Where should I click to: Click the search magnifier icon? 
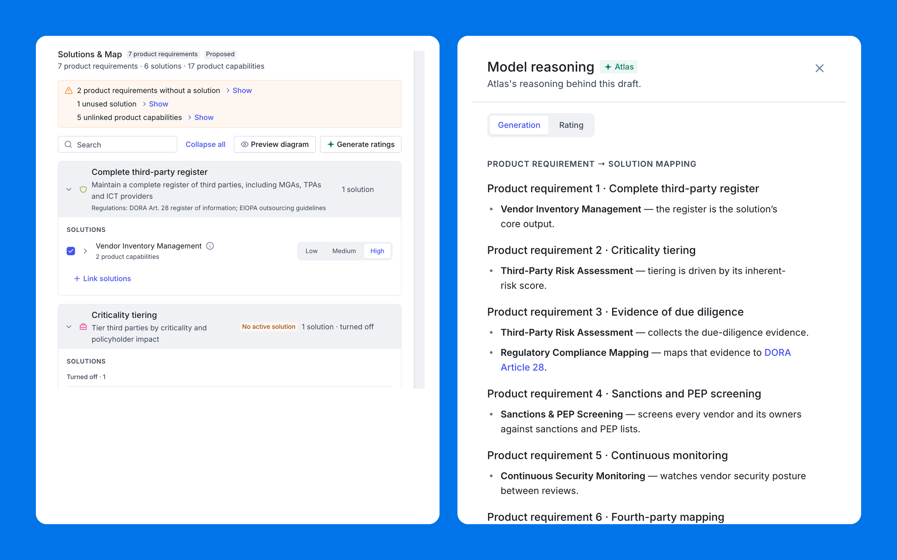[x=68, y=144]
